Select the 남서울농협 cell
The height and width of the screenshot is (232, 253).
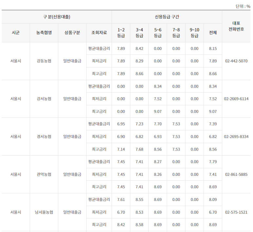point(44,212)
